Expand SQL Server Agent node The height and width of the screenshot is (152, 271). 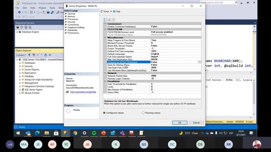coord(20,90)
